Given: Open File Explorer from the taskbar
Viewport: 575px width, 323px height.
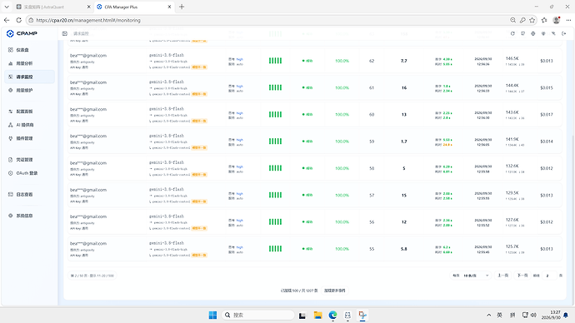Looking at the screenshot, I should pyautogui.click(x=317, y=315).
